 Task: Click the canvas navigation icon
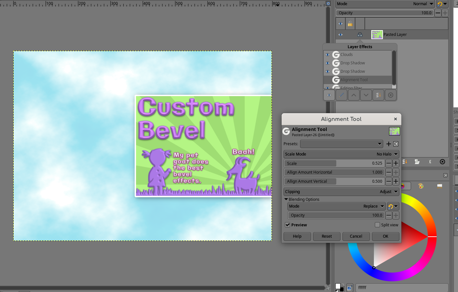tap(328, 287)
